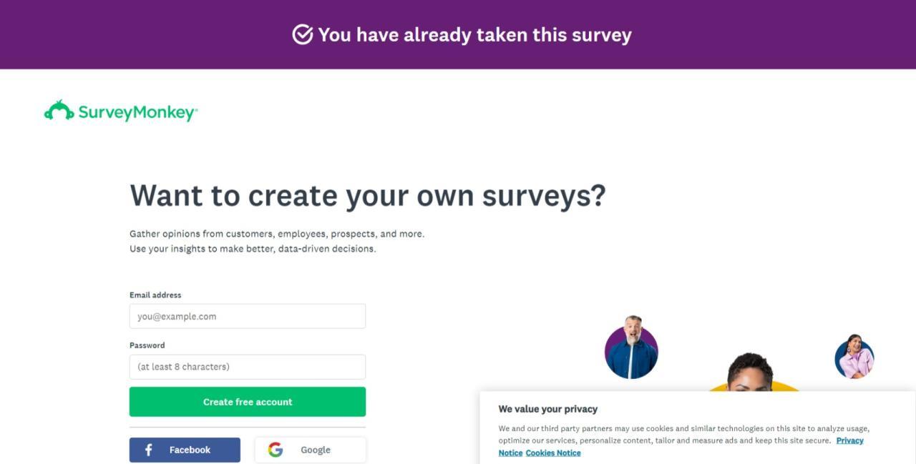Click the checkmark icon in the purple banner
The image size is (916, 464).
(303, 34)
